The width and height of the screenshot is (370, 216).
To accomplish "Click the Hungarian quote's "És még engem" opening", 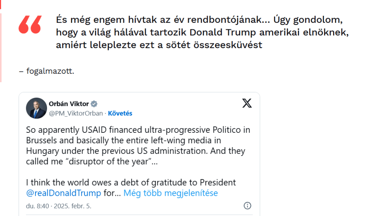I will click(x=78, y=19).
